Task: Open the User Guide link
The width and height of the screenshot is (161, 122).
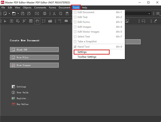Action: pos(23,93)
